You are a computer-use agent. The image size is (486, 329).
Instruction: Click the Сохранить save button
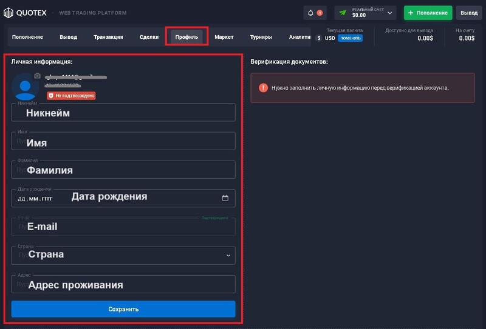[123, 309]
